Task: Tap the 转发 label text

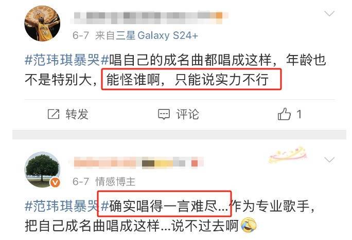Action: 77,114
